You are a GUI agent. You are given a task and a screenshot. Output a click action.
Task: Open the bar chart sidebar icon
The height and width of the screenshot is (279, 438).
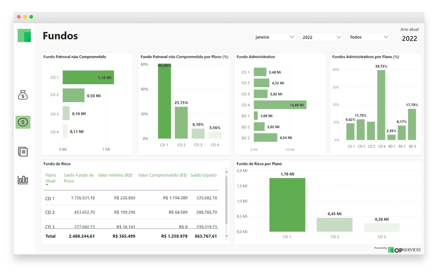click(23, 180)
